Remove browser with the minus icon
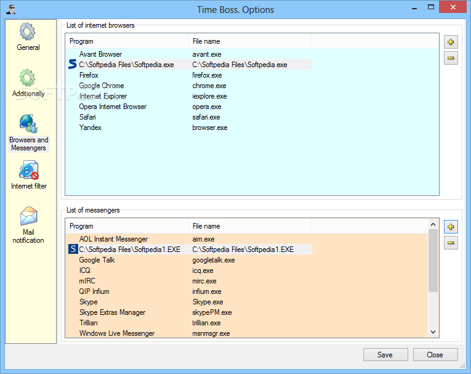The width and height of the screenshot is (471, 374). tap(451, 58)
